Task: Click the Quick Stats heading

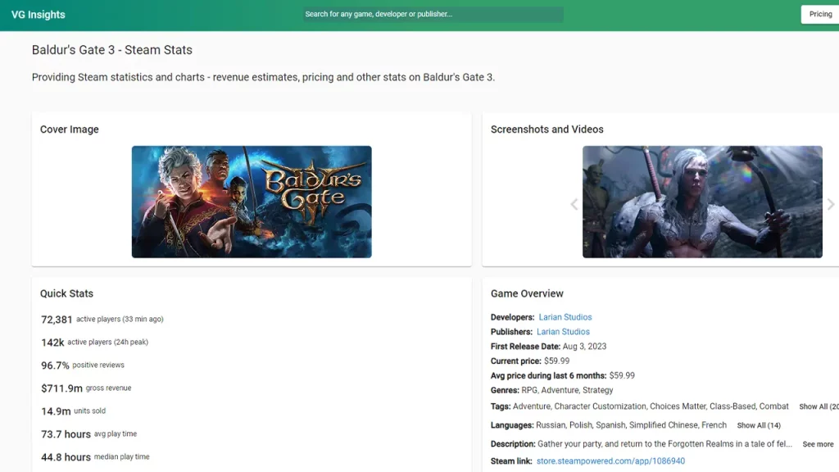Action: [x=66, y=293]
